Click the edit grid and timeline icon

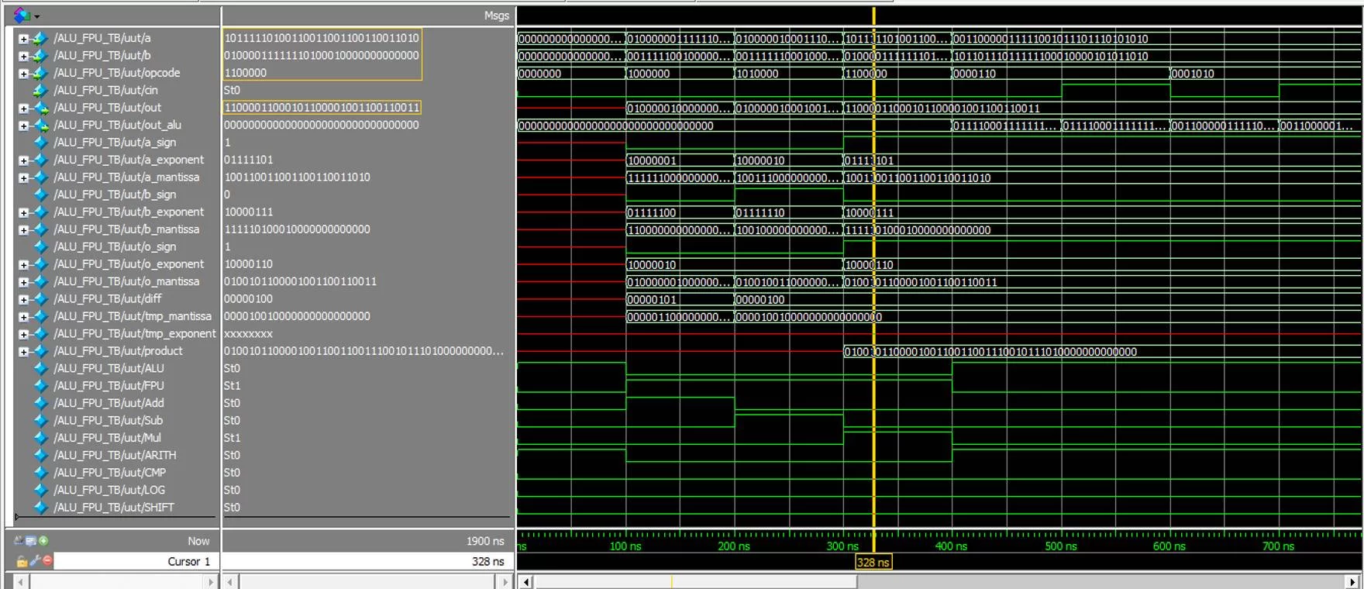[x=31, y=541]
